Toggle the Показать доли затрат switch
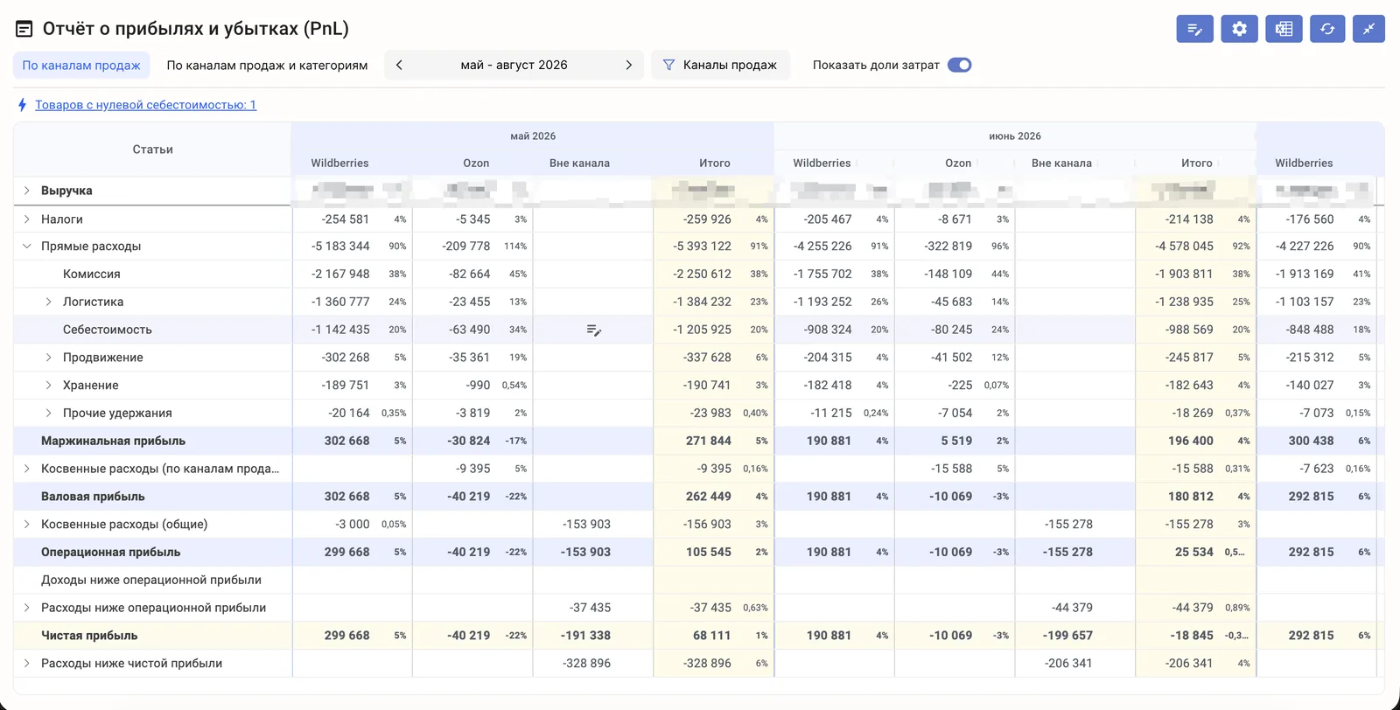The height and width of the screenshot is (710, 1400). [959, 65]
